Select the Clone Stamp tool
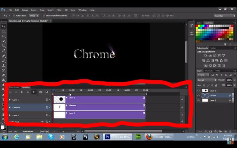 pos(4,66)
